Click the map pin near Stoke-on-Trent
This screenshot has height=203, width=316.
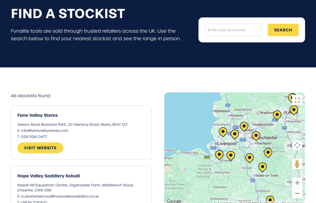263,167
